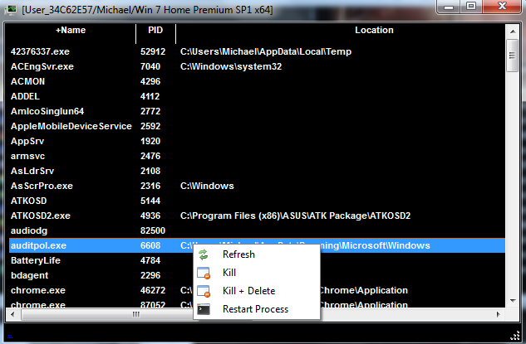
Task: Click the Refresh icon in context menu
Action: coord(204,254)
